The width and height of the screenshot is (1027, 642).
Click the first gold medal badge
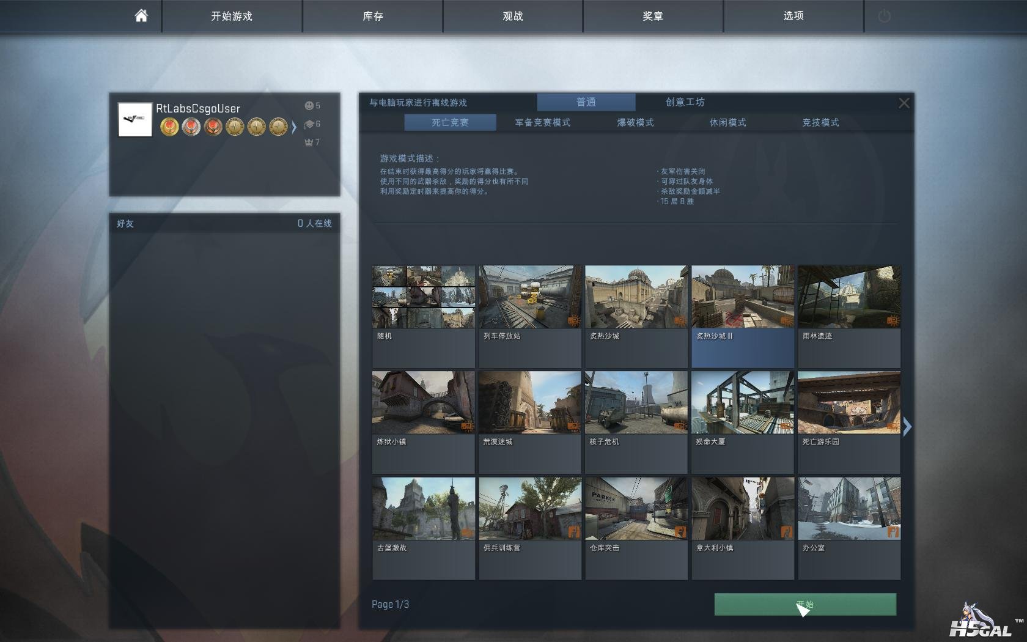point(169,127)
